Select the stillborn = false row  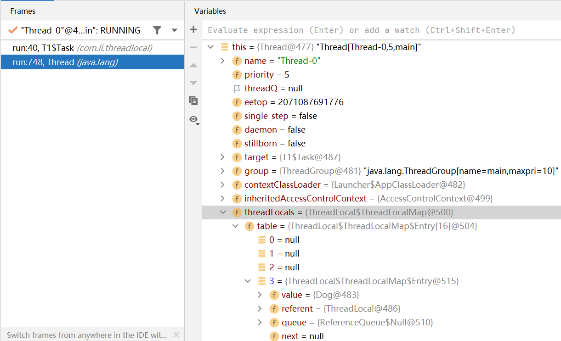(381, 144)
